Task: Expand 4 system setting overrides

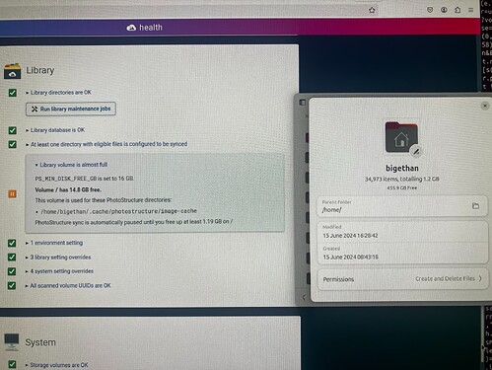Action: pyautogui.click(x=59, y=271)
